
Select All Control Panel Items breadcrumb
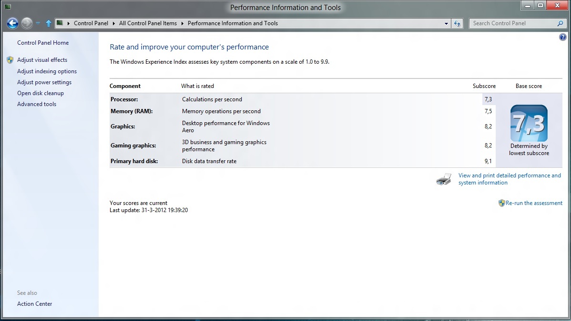coord(148,23)
